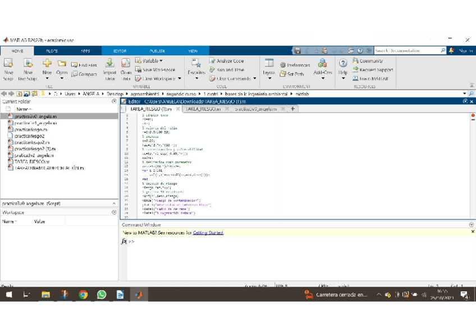Open WhatsApp from the taskbar
This screenshot has height=336, width=476.
tap(102, 294)
